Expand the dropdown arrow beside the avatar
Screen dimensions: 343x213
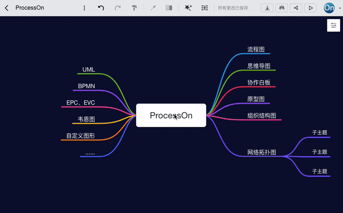click(340, 8)
